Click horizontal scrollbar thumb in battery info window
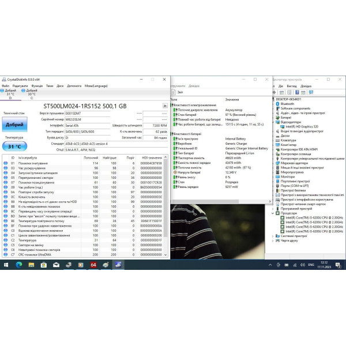This screenshot has width=346, height=346. (x=205, y=201)
